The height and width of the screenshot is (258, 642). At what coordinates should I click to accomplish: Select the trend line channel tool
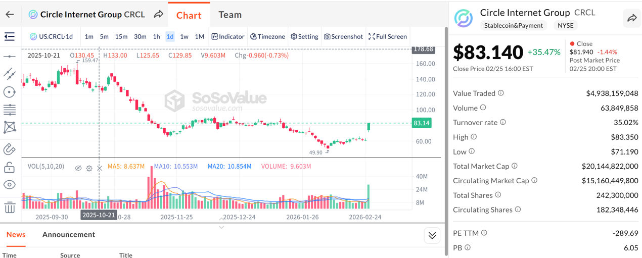click(x=9, y=74)
